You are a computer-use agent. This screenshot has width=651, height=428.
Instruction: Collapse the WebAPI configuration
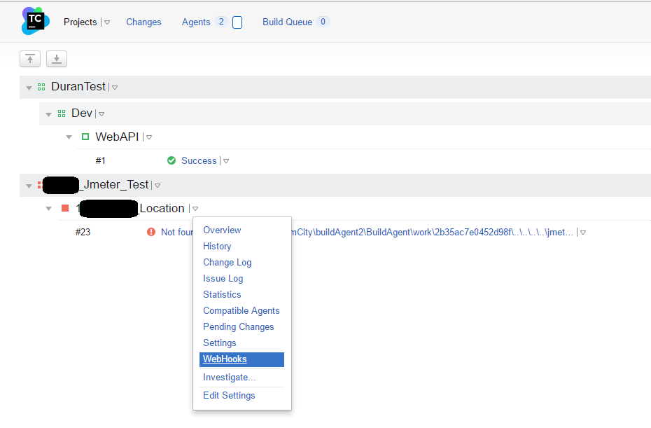click(69, 137)
